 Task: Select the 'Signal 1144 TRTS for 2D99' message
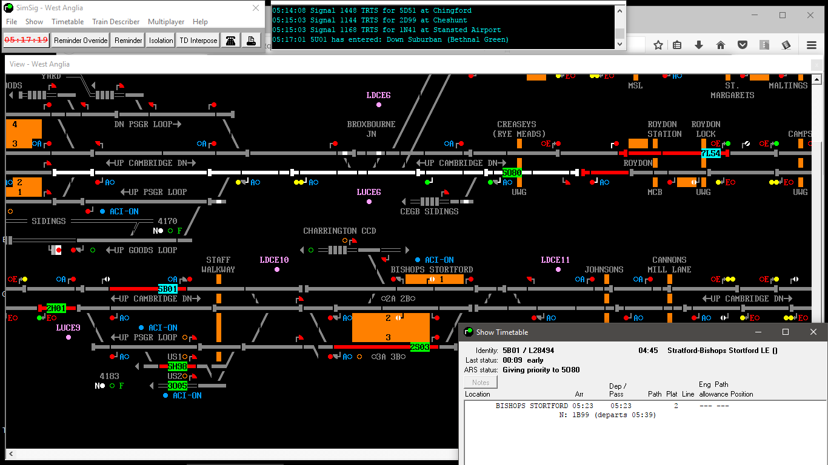369,20
